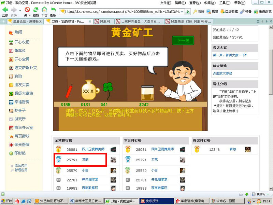Open 挖金子 app in sidebar
The image size is (273, 205).
coord(17,110)
